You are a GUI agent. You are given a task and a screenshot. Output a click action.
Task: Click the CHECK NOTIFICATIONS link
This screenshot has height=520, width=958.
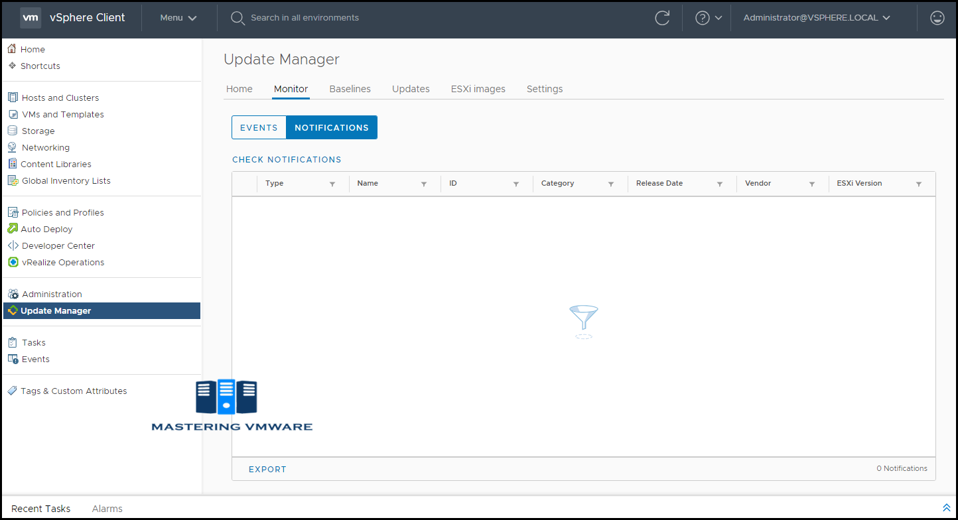pyautogui.click(x=287, y=160)
